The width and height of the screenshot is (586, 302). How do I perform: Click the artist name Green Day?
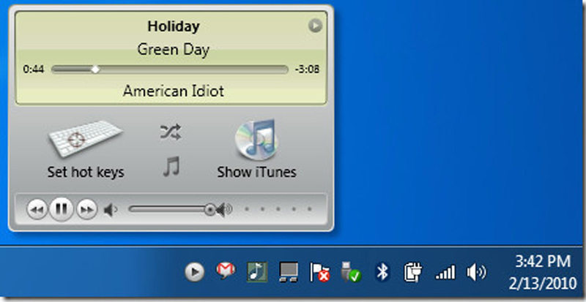(173, 50)
